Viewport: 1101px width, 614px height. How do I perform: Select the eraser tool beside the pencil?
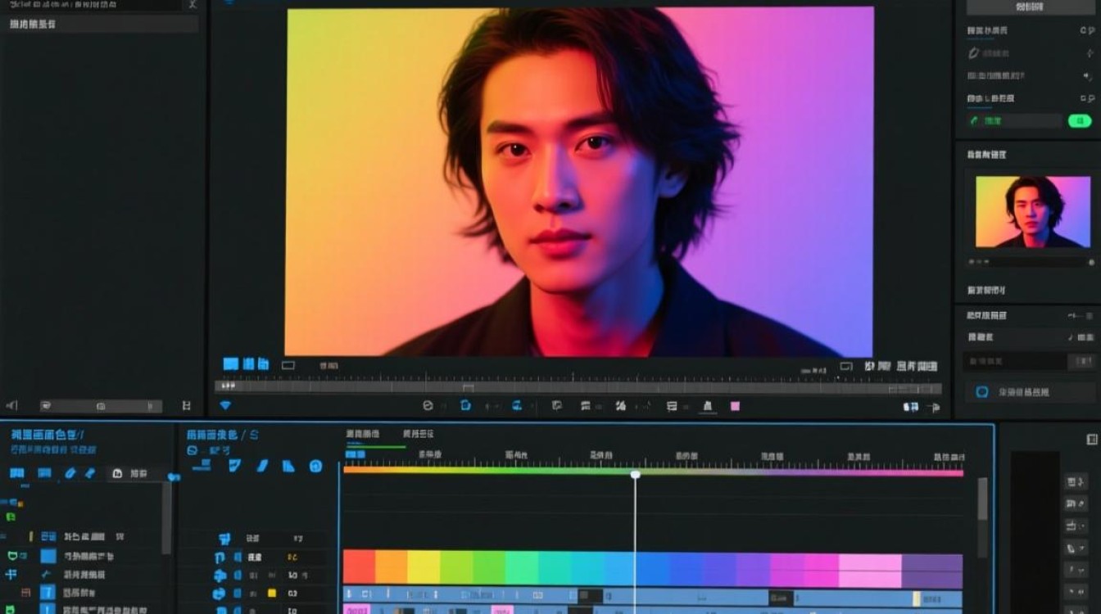(x=90, y=473)
